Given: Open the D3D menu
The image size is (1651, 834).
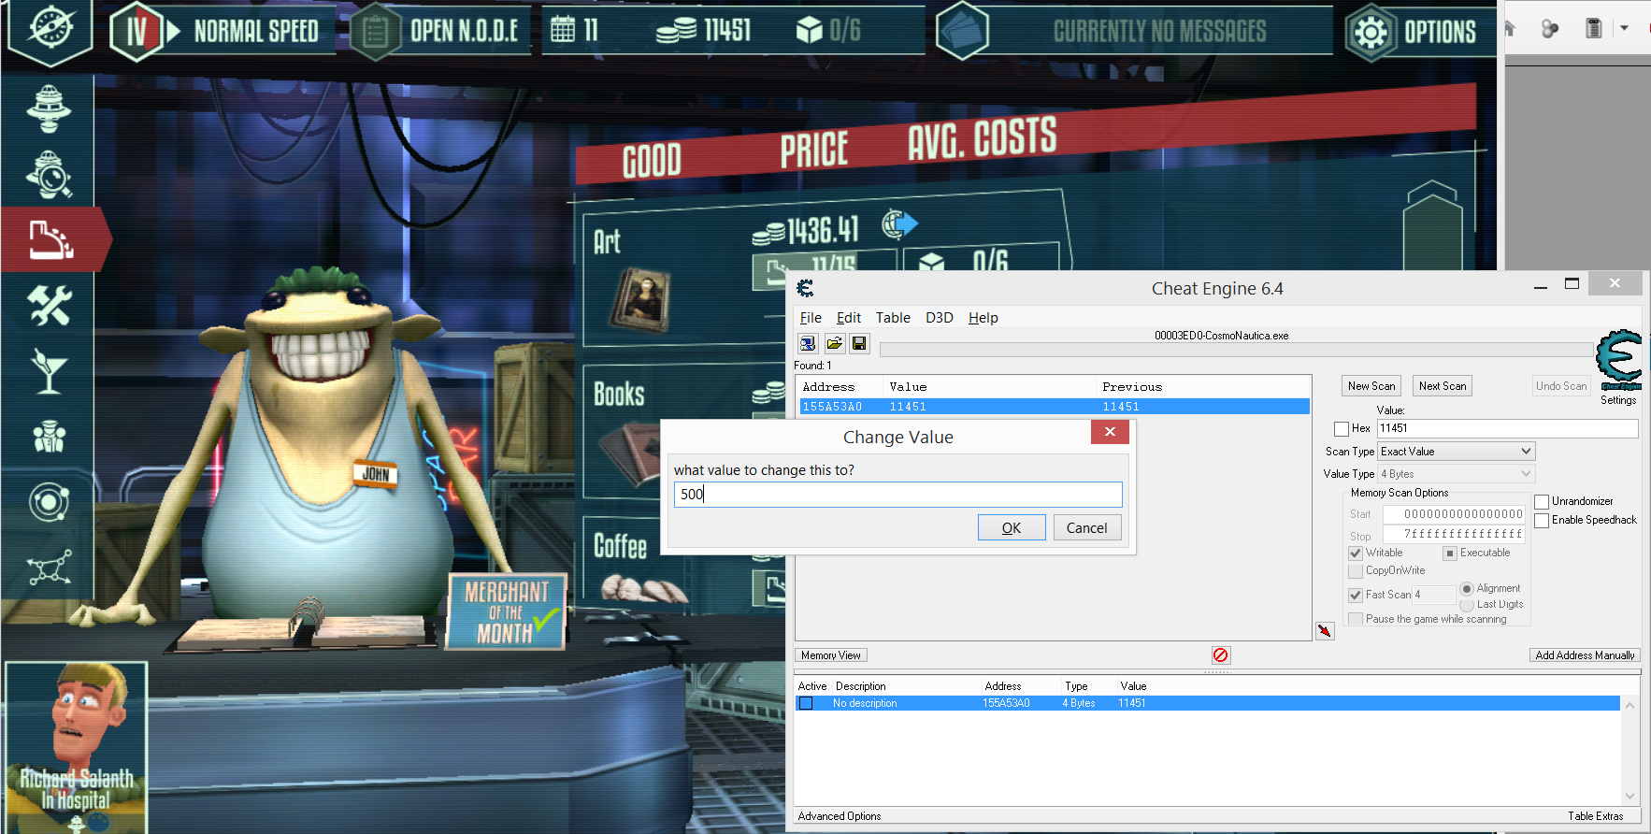Looking at the screenshot, I should (x=939, y=318).
